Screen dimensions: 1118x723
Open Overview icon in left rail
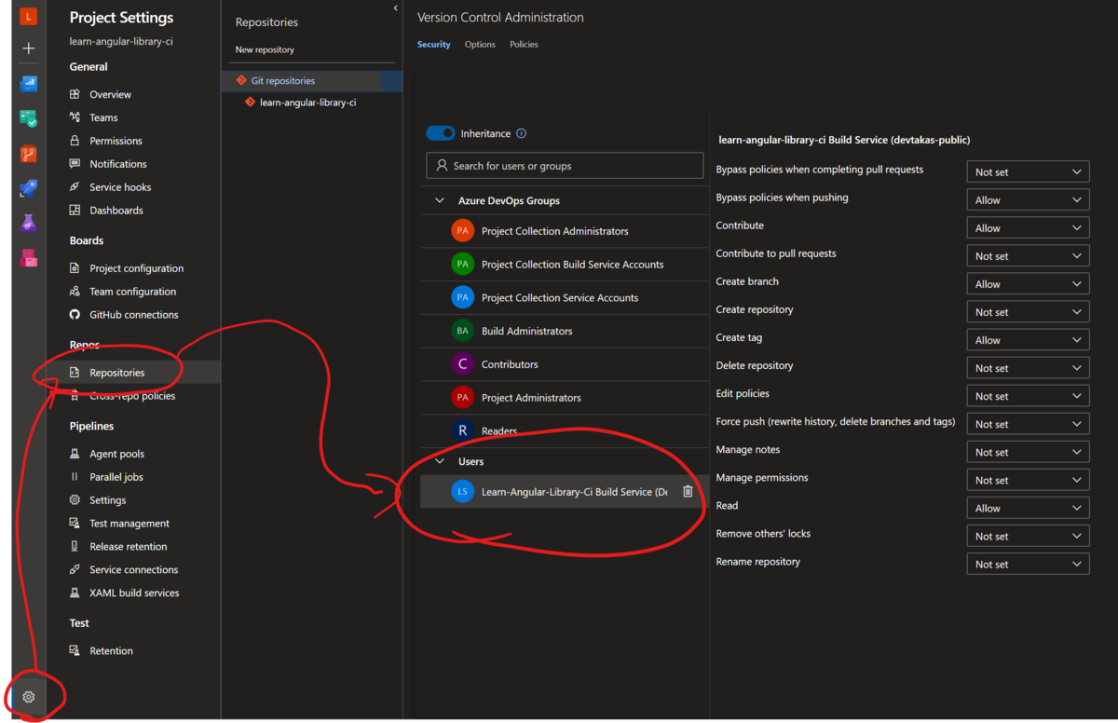pyautogui.click(x=29, y=84)
